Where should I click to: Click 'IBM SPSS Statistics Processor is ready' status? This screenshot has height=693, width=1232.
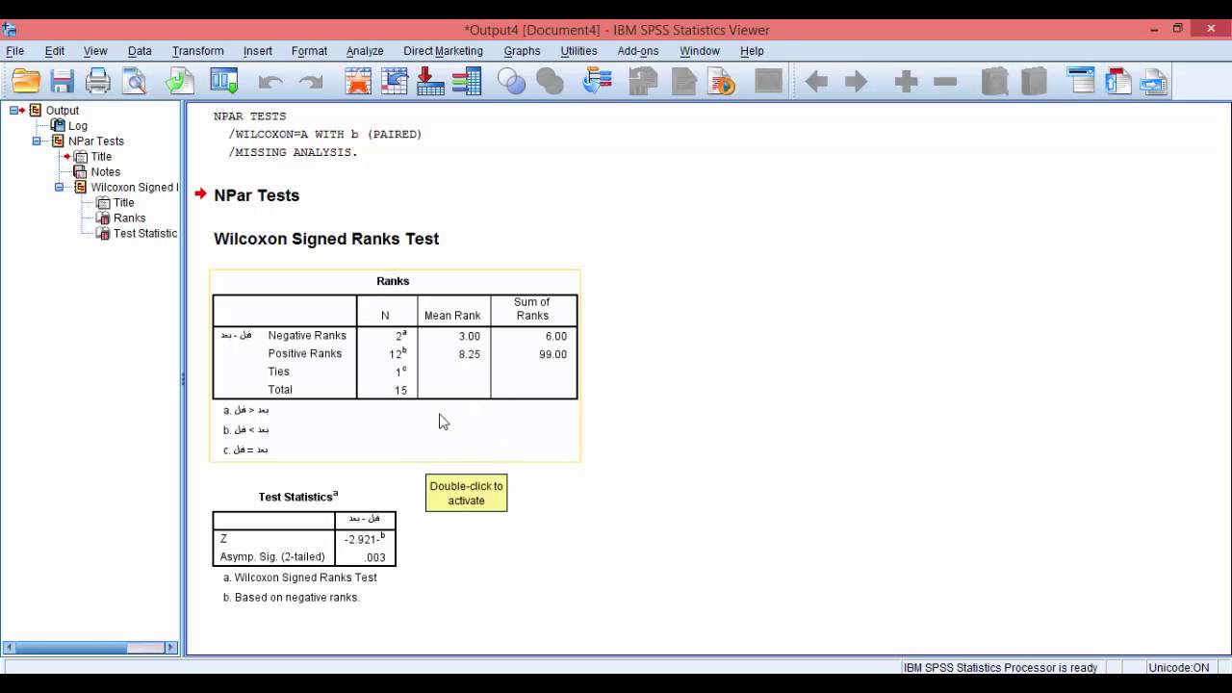(x=1000, y=668)
